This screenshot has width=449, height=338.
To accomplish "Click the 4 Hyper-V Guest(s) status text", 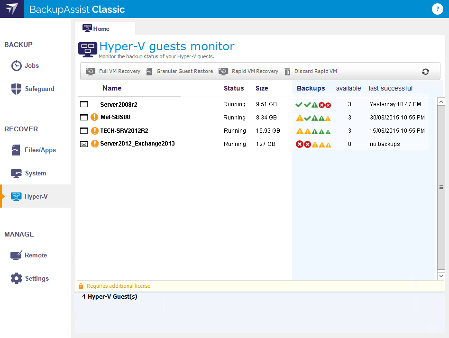I will click(110, 296).
